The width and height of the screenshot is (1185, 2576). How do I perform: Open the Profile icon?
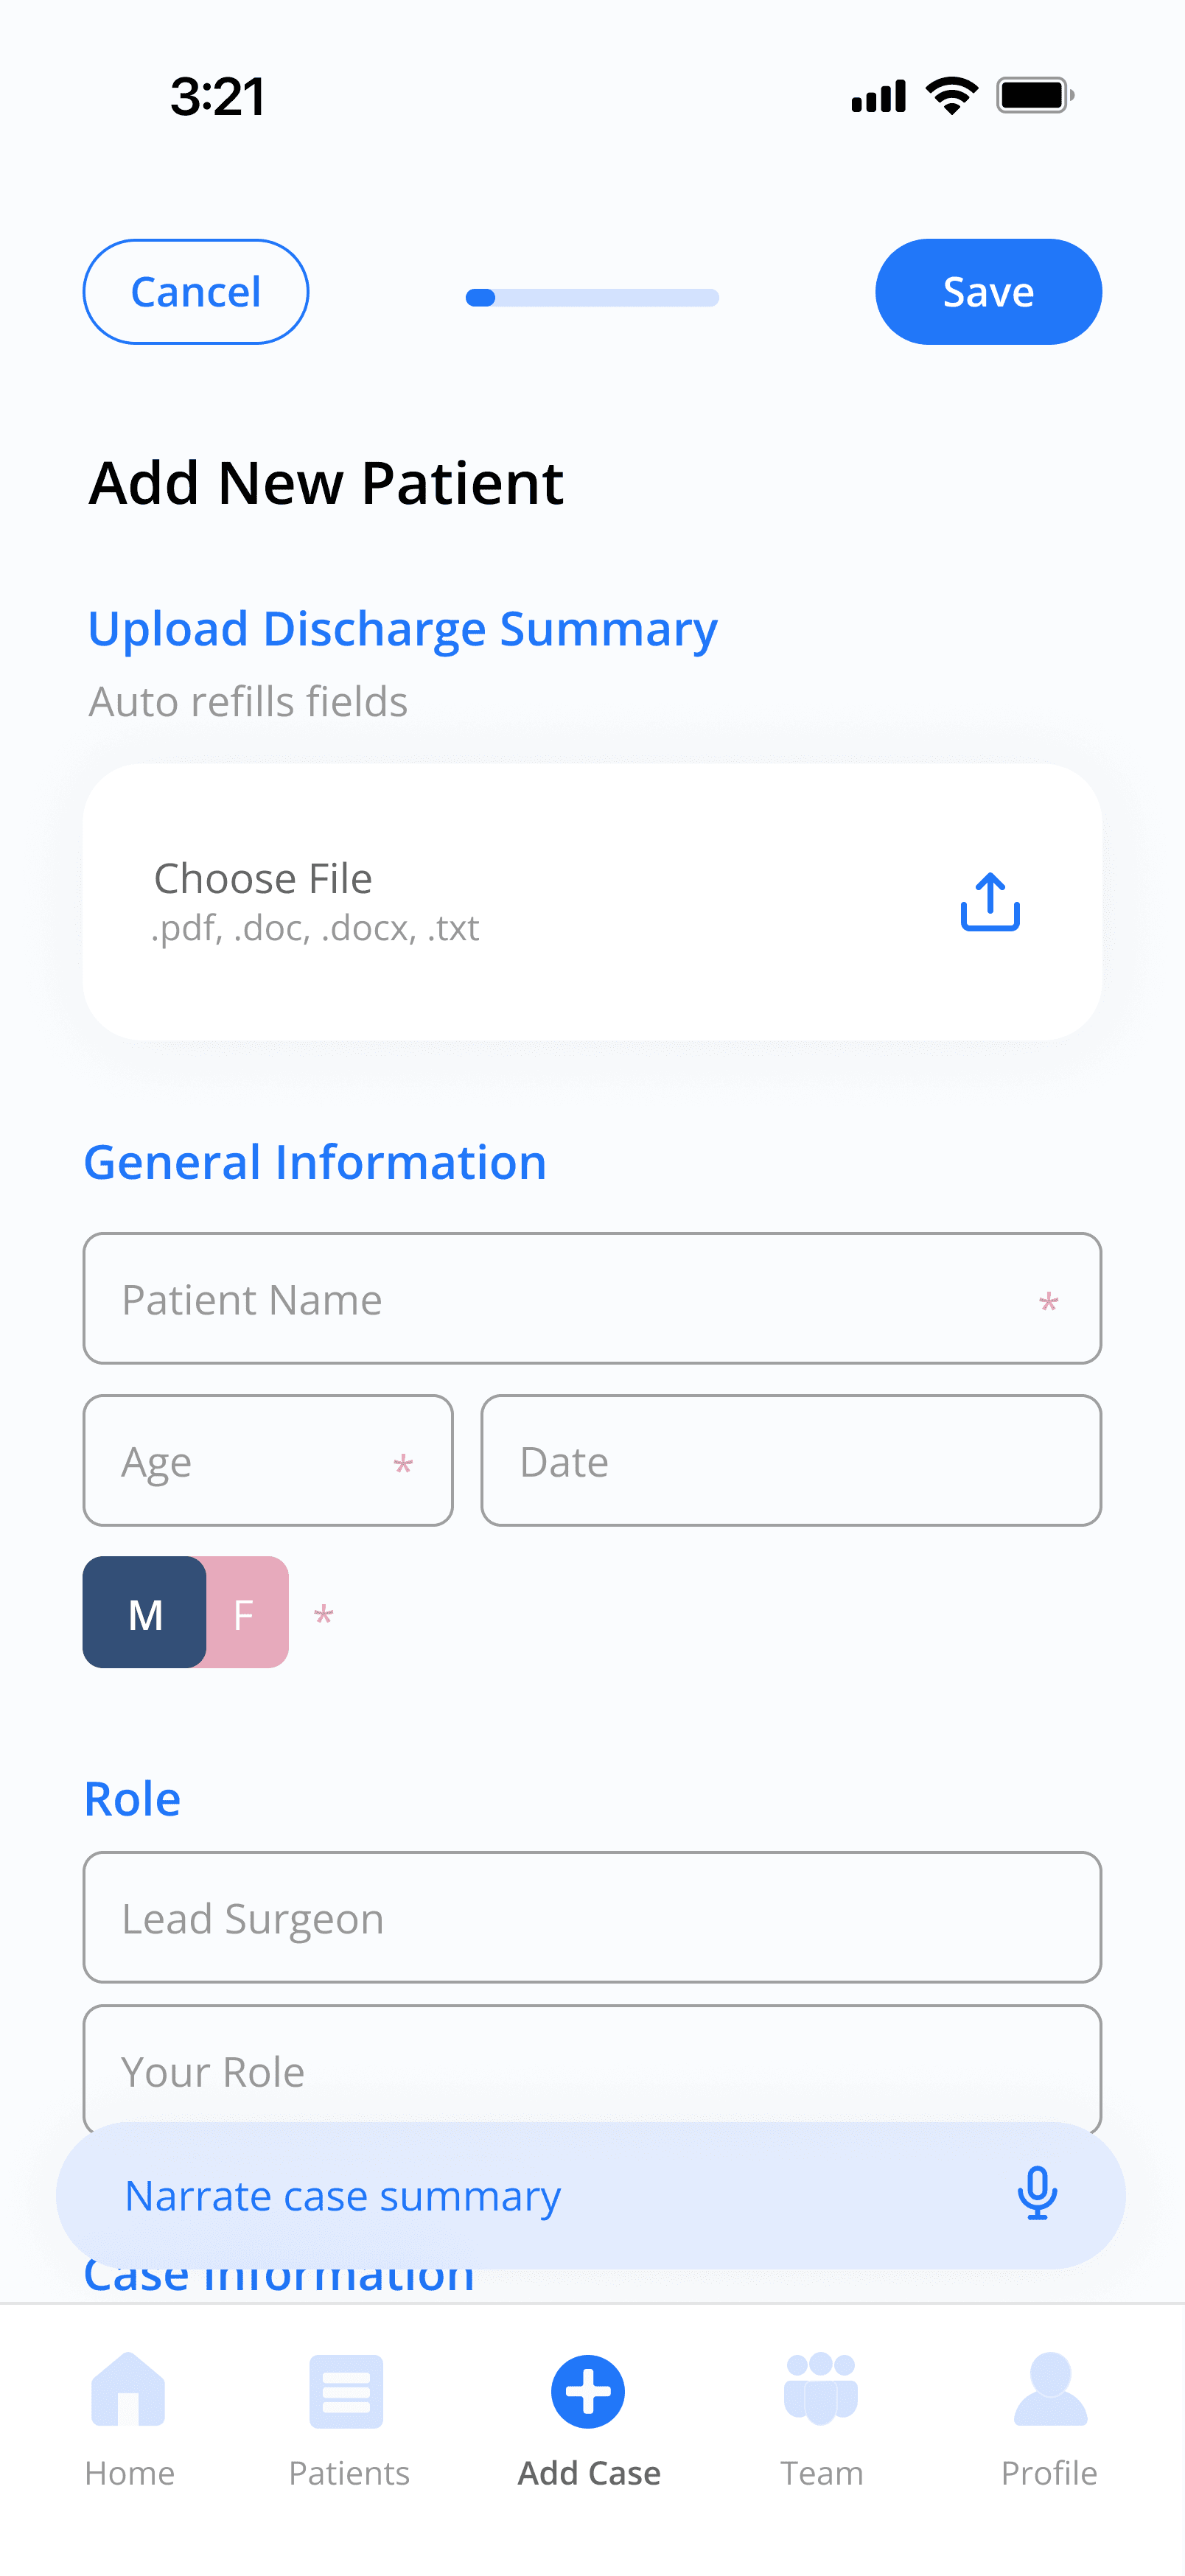pyautogui.click(x=1049, y=2390)
